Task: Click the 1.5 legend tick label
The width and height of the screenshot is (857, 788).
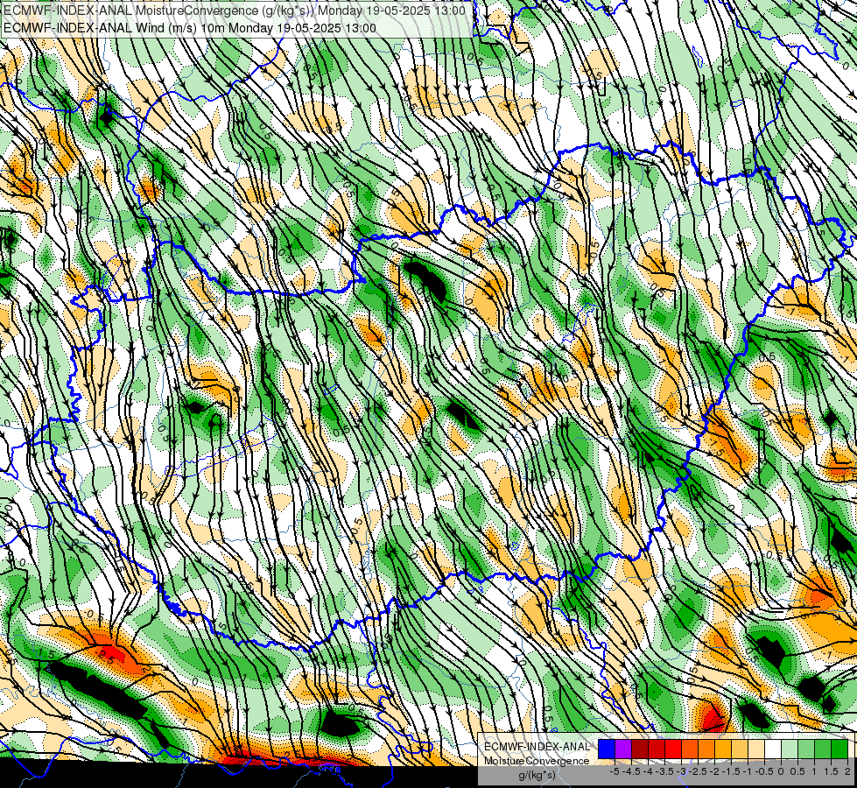Action: 832,771
